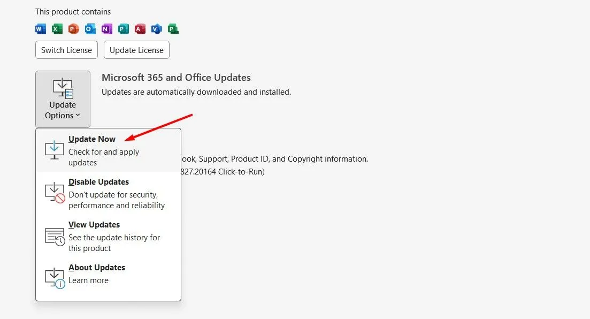Click the Excel icon in product list
The height and width of the screenshot is (319, 590).
[x=57, y=28]
